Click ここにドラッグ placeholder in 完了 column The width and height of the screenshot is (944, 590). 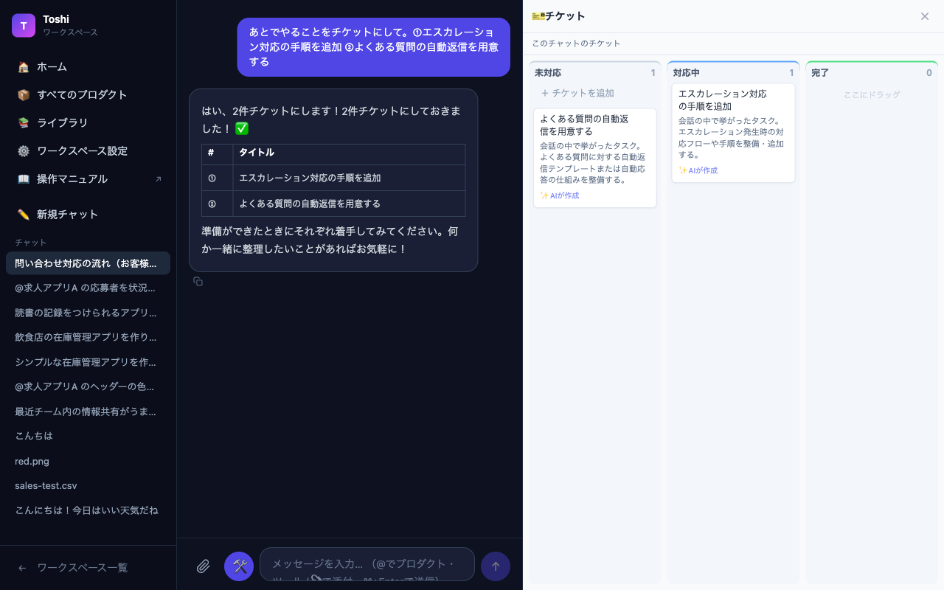(872, 94)
